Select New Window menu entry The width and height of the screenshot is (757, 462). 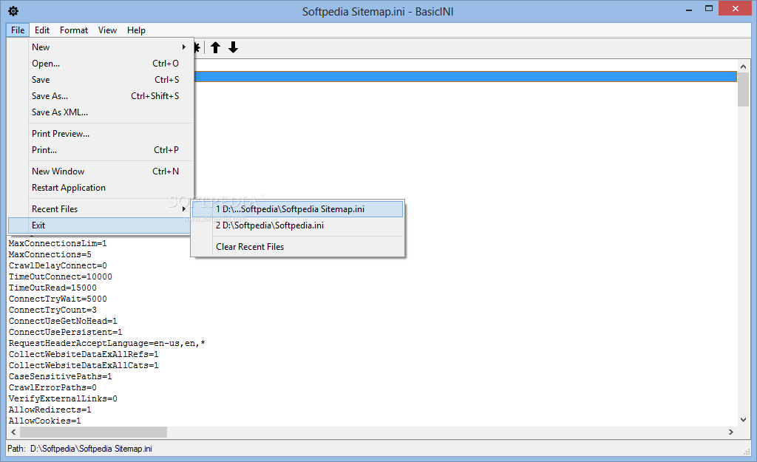101,171
